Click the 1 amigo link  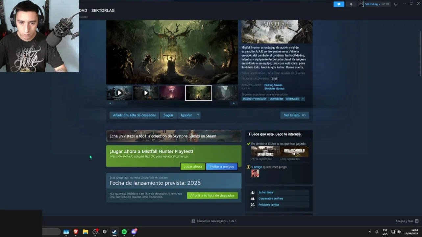(x=257, y=167)
